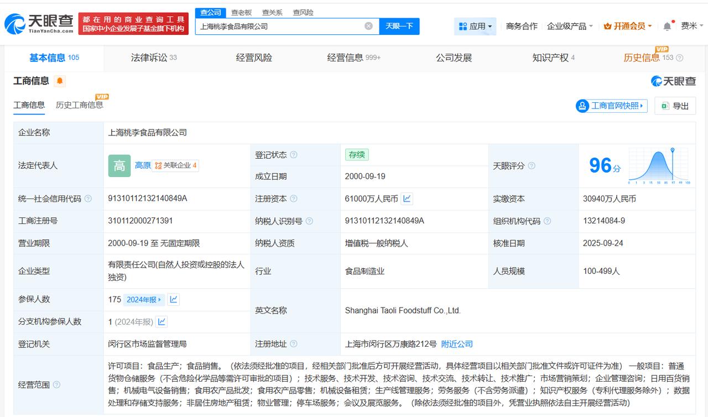Viewport: 708px width, 417px height.
Task: Open help icon next to 历史信息 tab
Action: coord(680,58)
